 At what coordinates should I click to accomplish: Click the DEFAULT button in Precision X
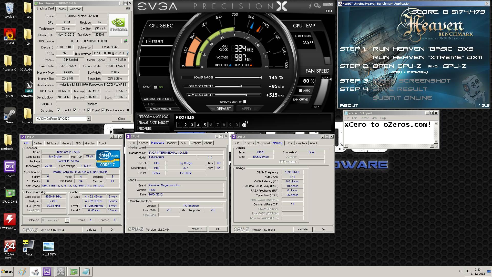(223, 109)
